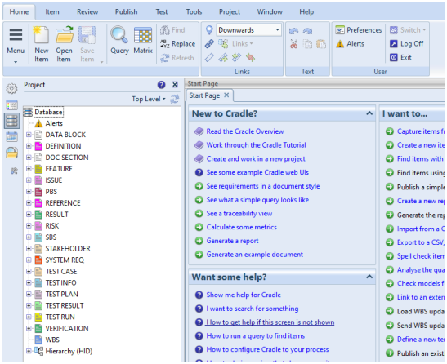447x364 pixels.
Task: Click the Replace tool
Action: tap(177, 44)
